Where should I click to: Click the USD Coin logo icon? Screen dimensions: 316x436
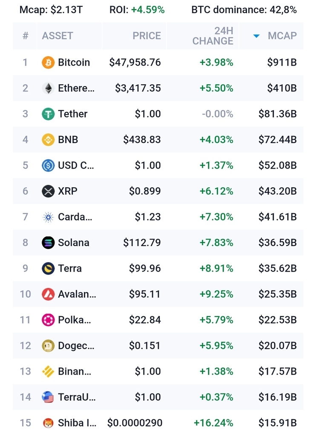(48, 166)
